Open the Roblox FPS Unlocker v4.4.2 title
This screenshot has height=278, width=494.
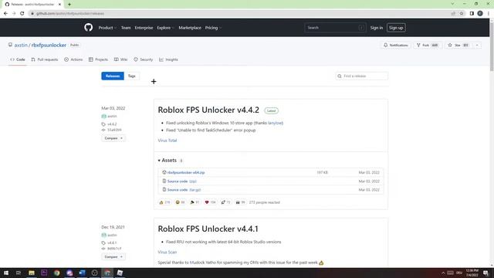tap(208, 110)
